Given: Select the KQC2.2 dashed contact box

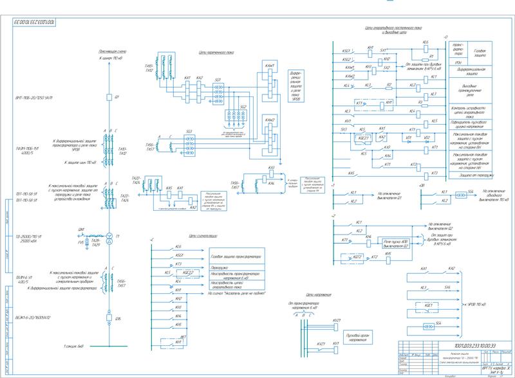Looking at the screenshot, I should coord(188,273).
